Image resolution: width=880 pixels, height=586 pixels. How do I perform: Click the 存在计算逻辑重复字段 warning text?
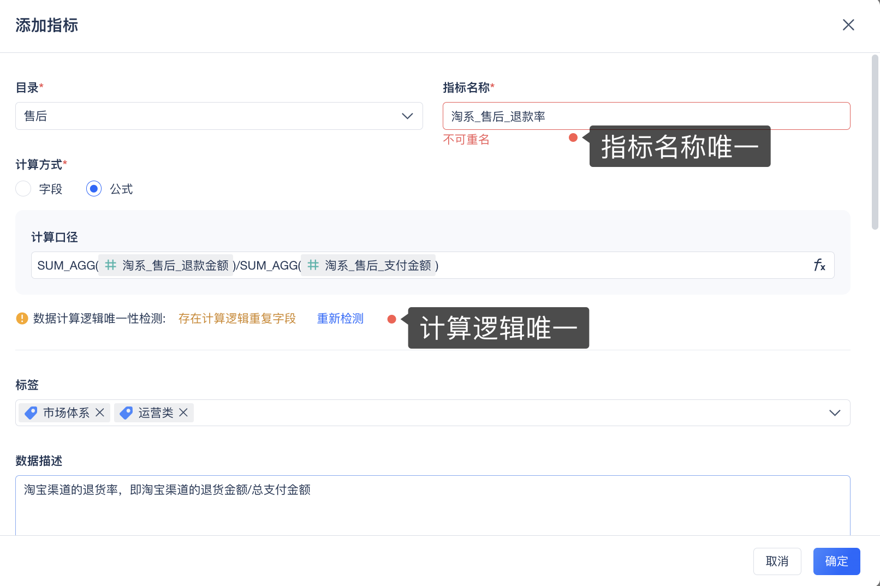(x=237, y=319)
